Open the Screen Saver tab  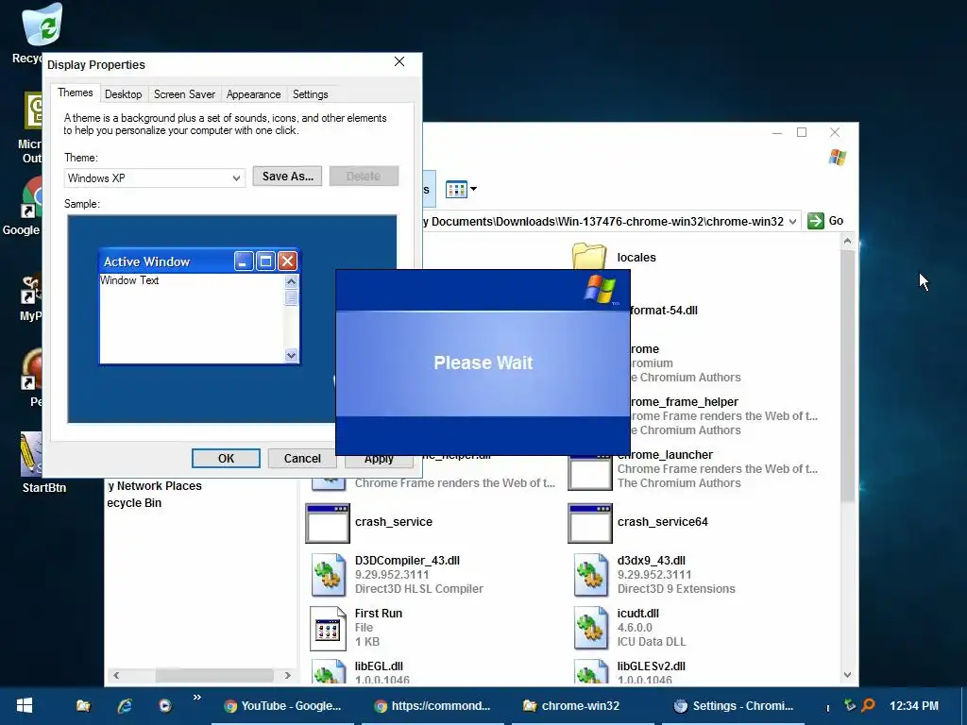[184, 94]
